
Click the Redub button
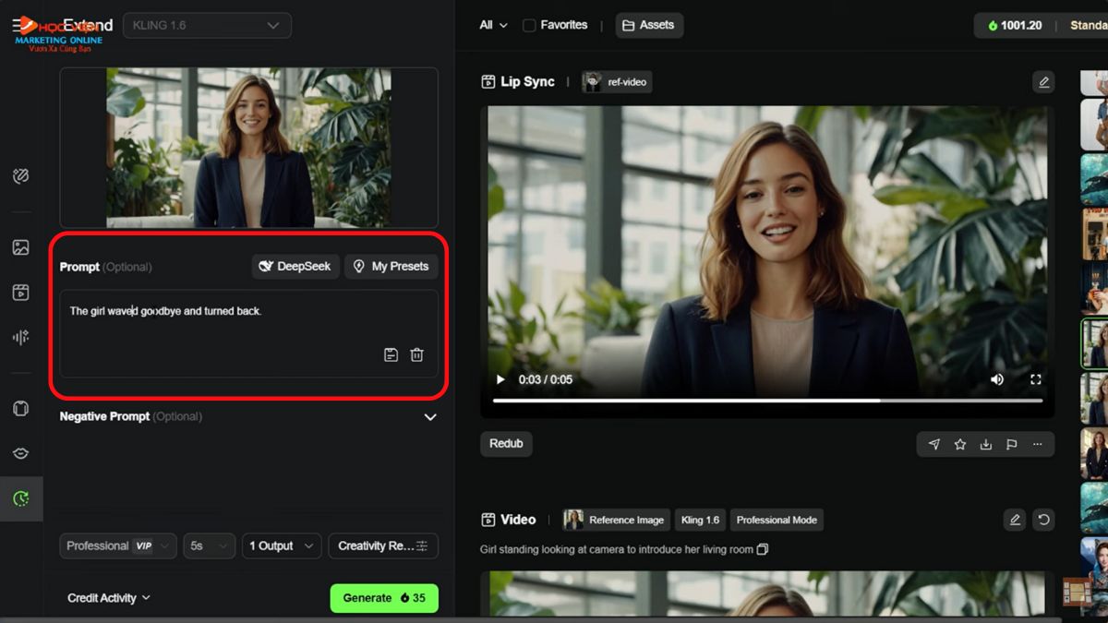point(506,444)
